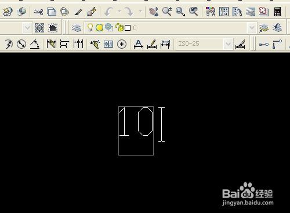
Task: Open the Dimension Style manager icon
Action: (x=240, y=44)
